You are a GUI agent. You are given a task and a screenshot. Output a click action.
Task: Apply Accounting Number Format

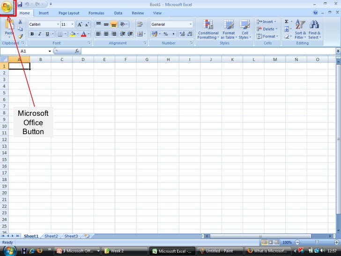click(155, 34)
